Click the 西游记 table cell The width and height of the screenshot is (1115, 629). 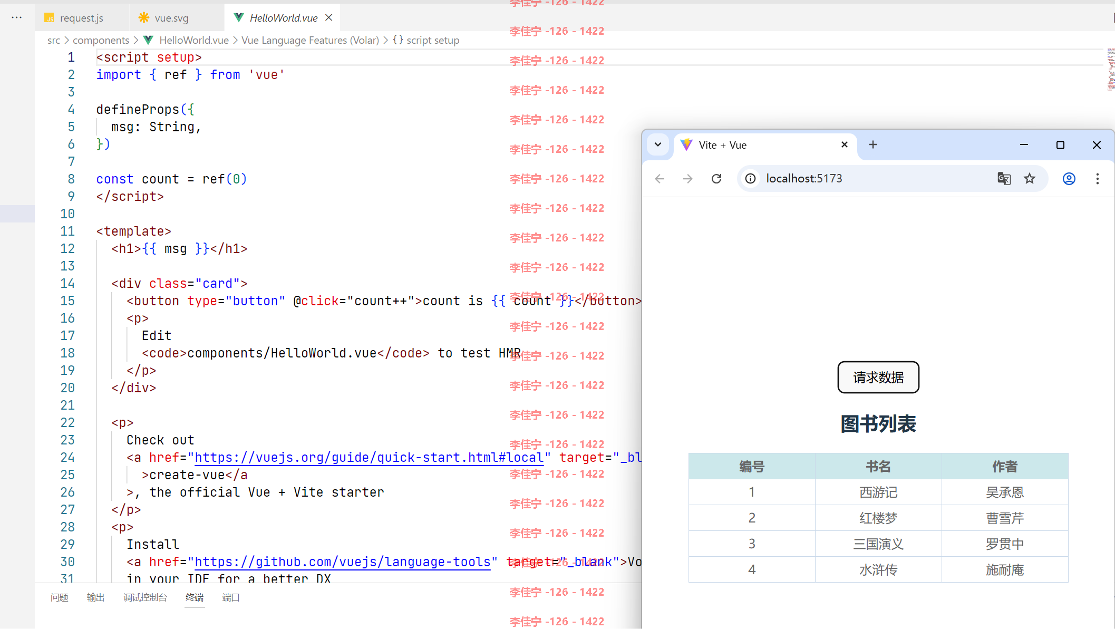(878, 492)
